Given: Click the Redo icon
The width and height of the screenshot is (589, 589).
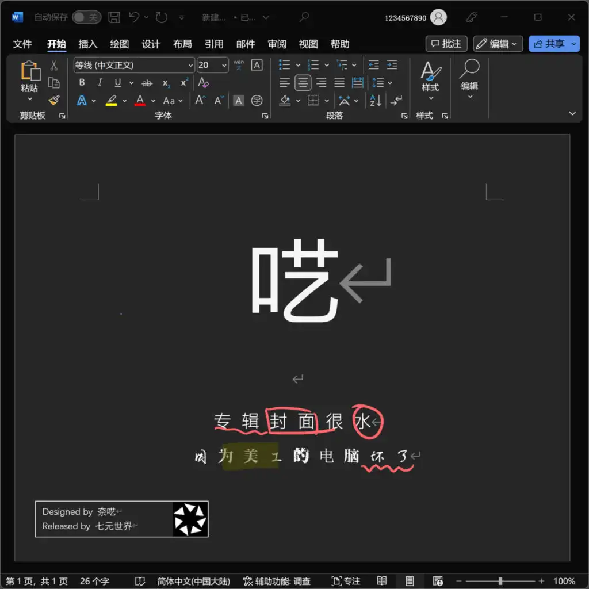Looking at the screenshot, I should (x=162, y=17).
